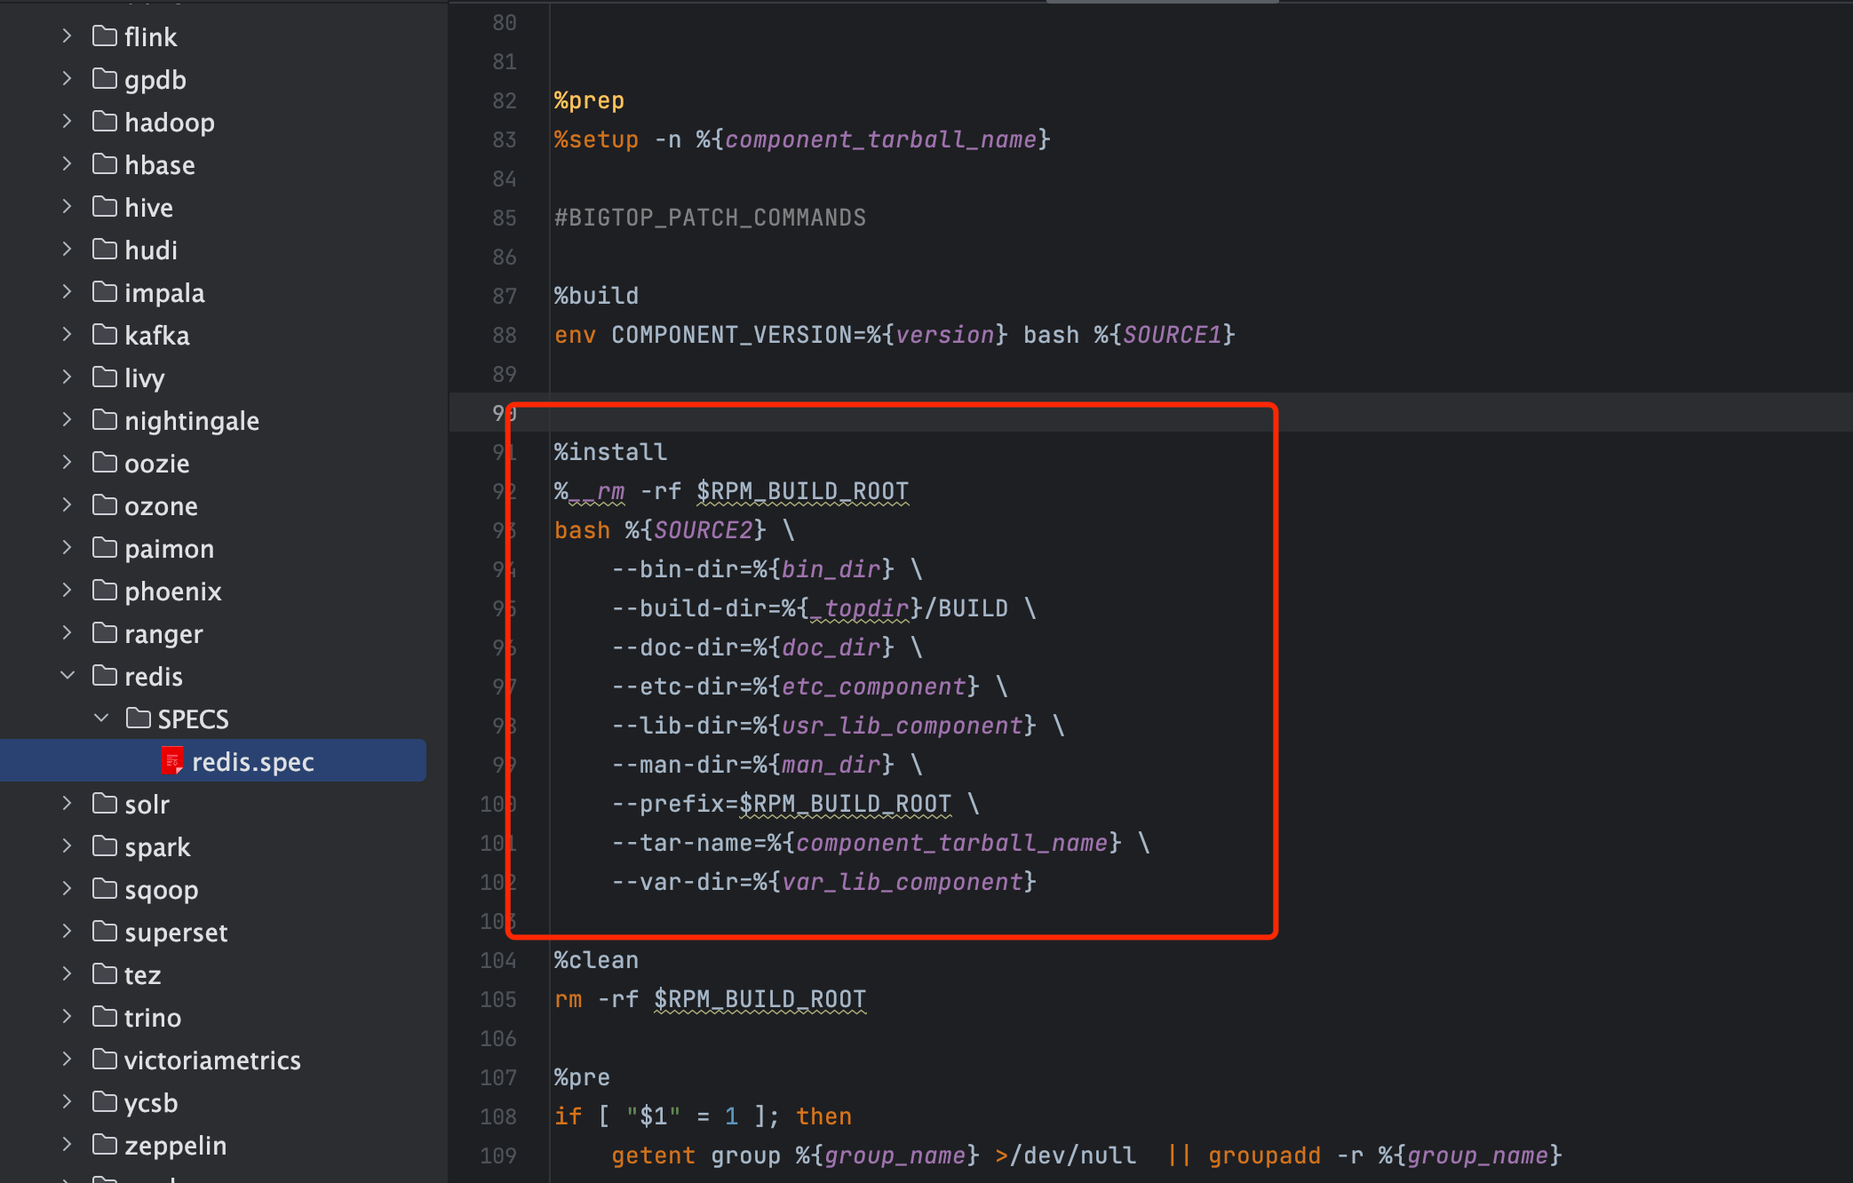
Task: Collapse the redis folder chevron
Action: pos(67,676)
